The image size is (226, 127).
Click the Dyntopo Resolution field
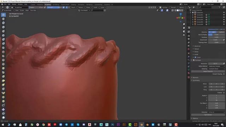pos(215,64)
